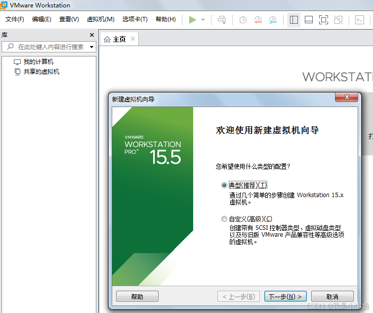The height and width of the screenshot is (313, 373).
Task: Click the green Power On play icon
Action: point(193,20)
